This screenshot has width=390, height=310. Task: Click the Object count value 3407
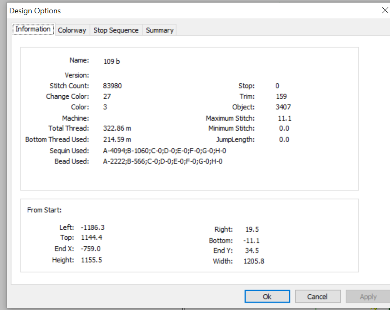coord(283,107)
